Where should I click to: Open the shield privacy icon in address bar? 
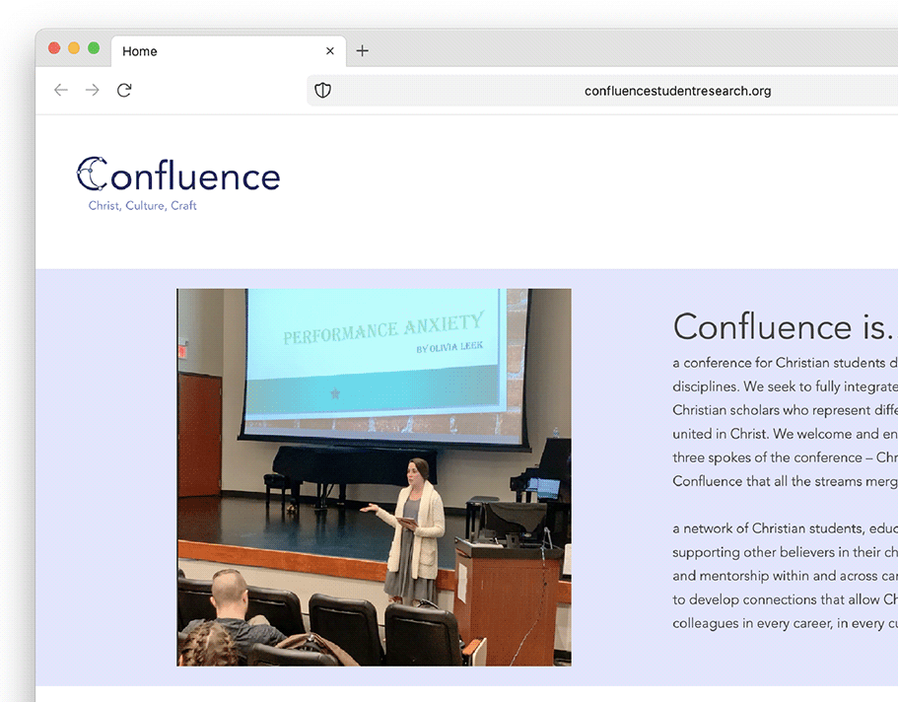coord(323,90)
